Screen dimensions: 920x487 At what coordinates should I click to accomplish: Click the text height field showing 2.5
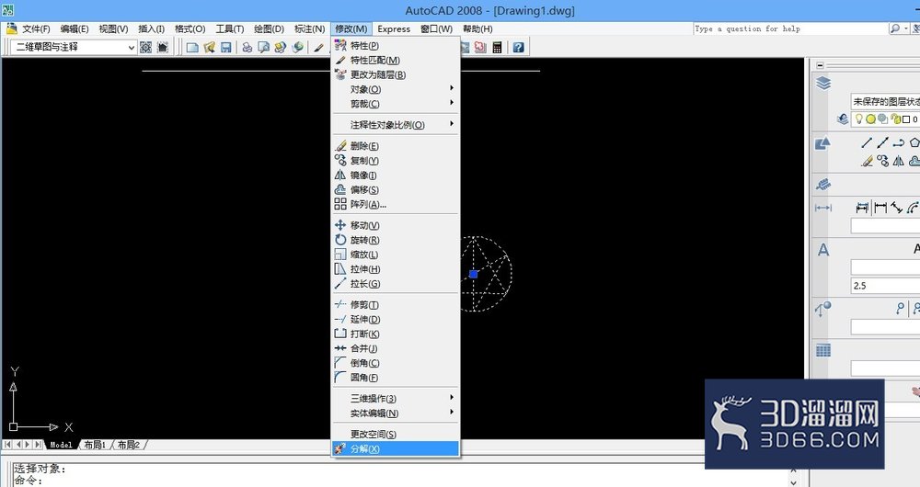[x=885, y=286]
